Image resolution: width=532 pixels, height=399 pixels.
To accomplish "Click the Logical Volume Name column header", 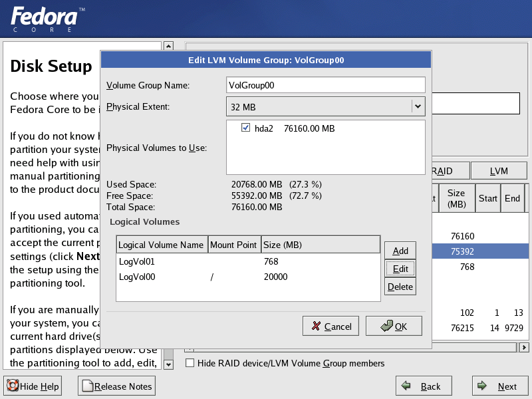I will [162, 245].
